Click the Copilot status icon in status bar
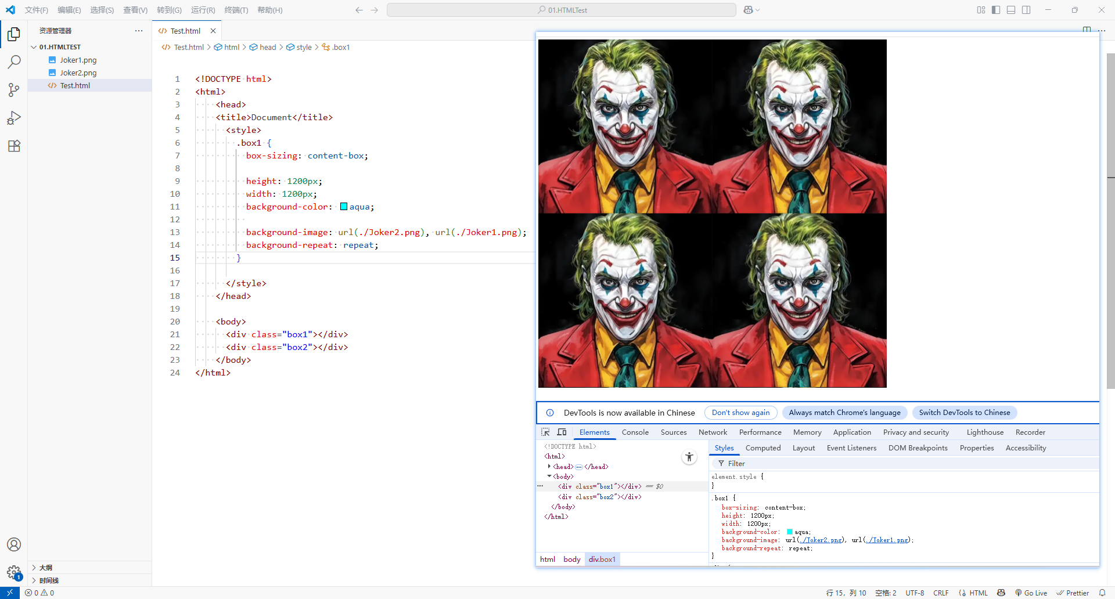Viewport: 1115px width, 599px height. (x=1001, y=593)
